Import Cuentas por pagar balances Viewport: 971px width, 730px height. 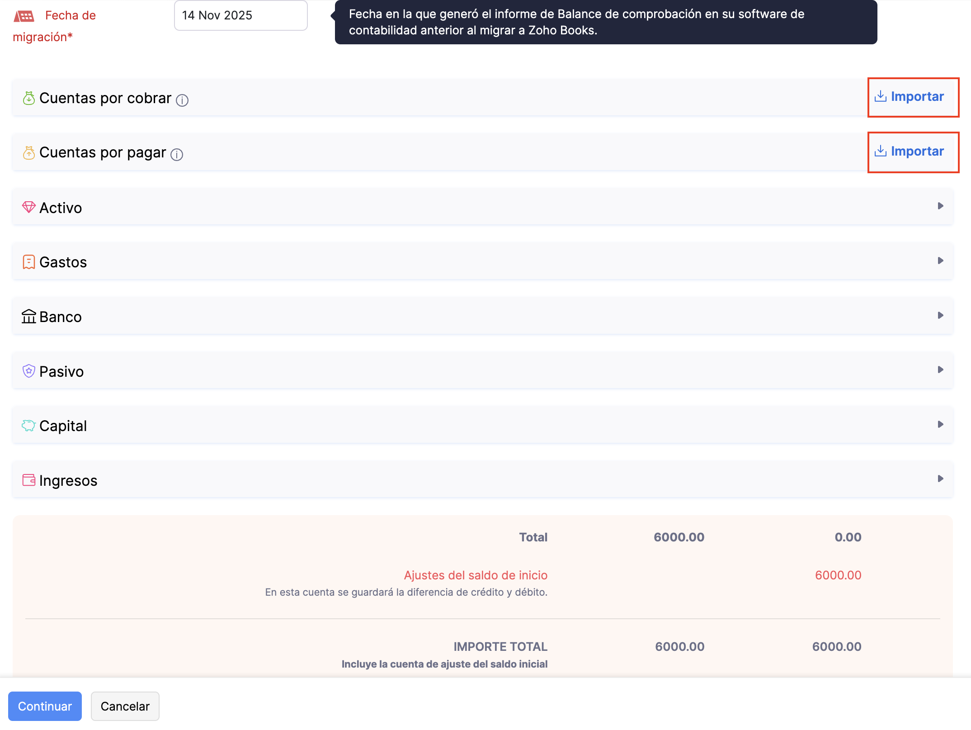[910, 152]
